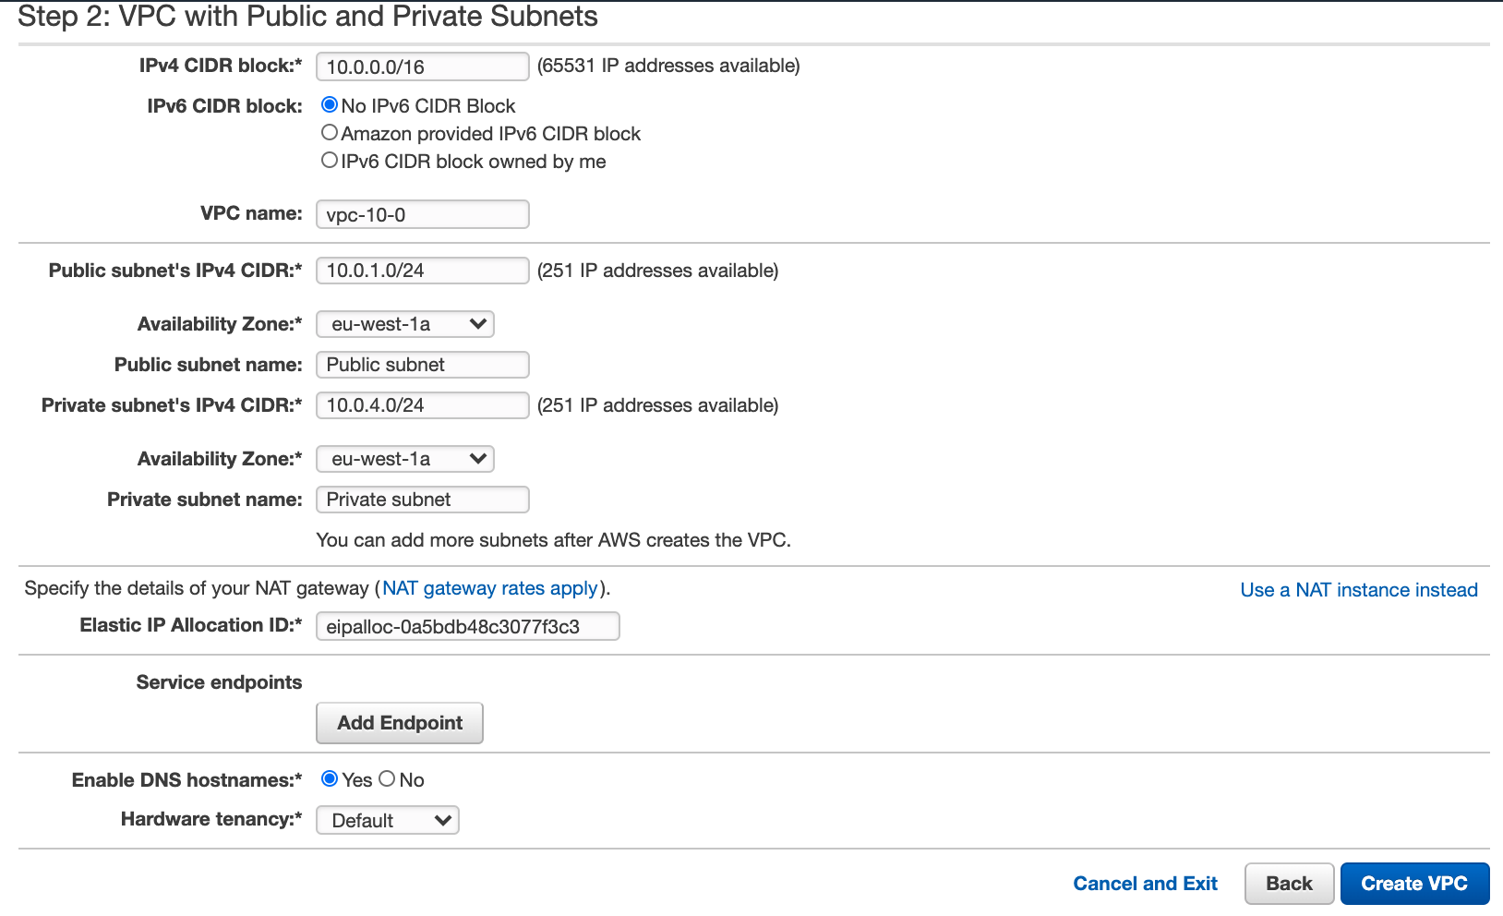Image resolution: width=1503 pixels, height=916 pixels.
Task: Click Use a NAT instance instead
Action: [1359, 590]
